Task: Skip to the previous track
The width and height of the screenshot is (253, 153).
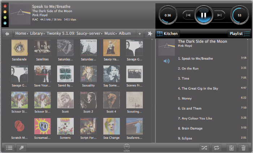Action: click(188, 15)
